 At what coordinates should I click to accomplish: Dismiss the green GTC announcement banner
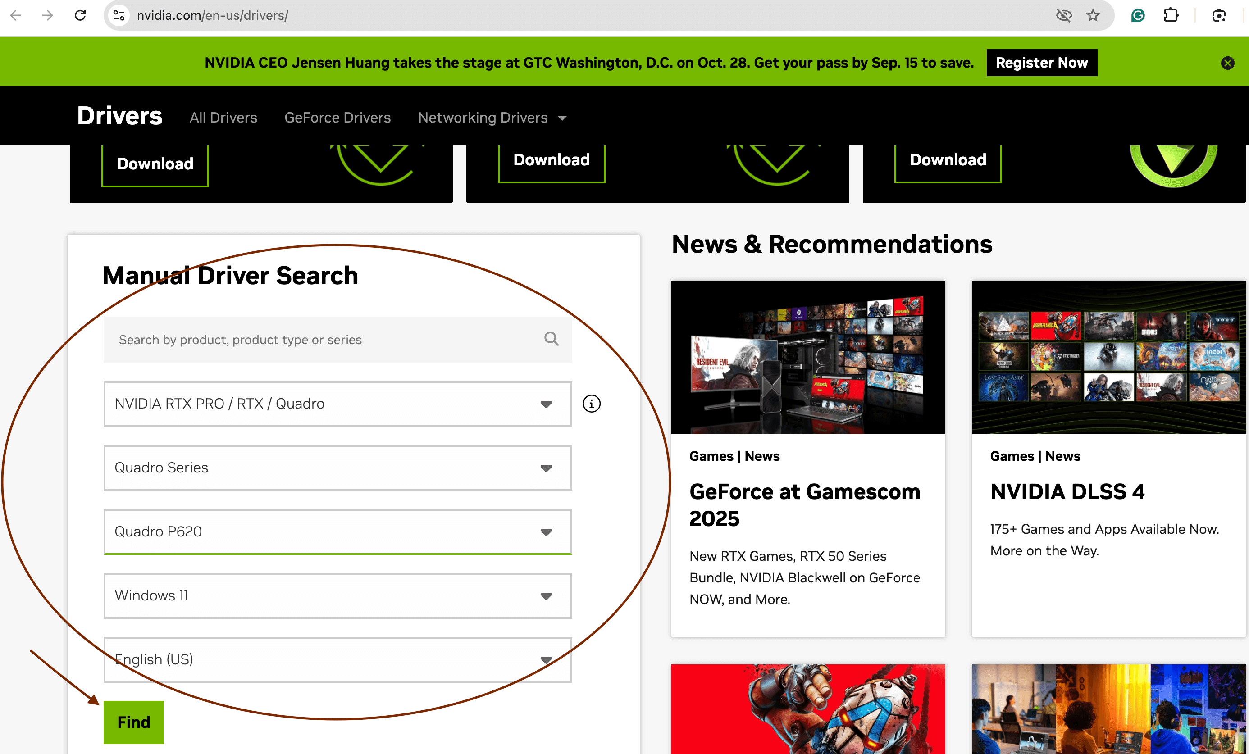(x=1227, y=63)
